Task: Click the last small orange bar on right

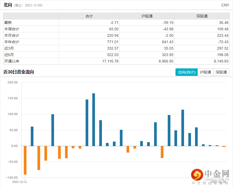Action: [x=224, y=146]
